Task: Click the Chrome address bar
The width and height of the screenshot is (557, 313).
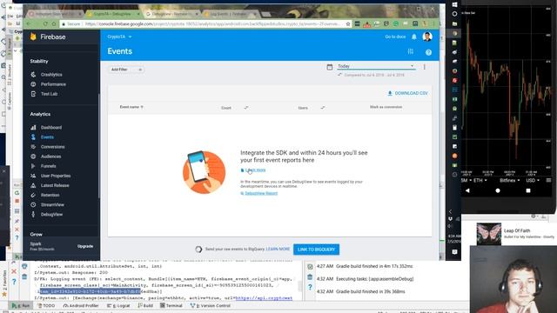Action: tap(205, 23)
